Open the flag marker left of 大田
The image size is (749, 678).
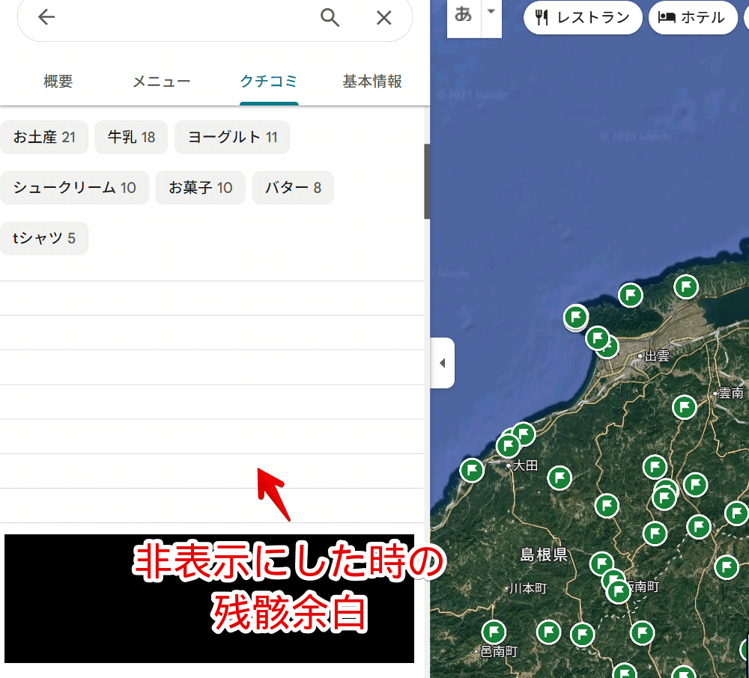click(x=472, y=470)
